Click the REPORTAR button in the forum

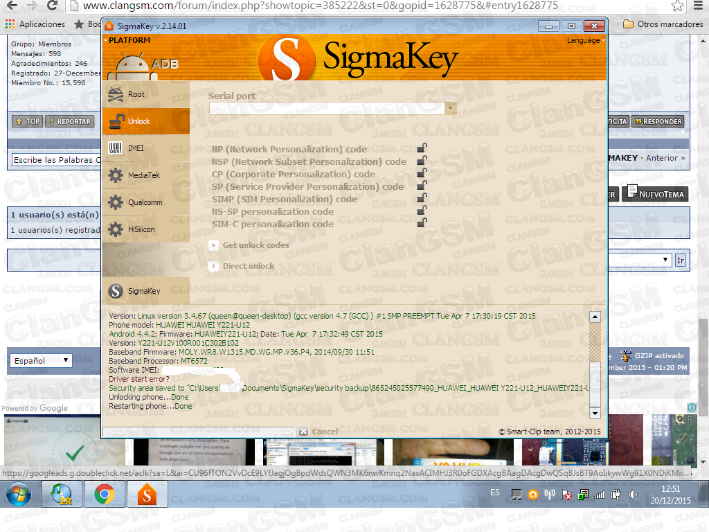pos(70,121)
